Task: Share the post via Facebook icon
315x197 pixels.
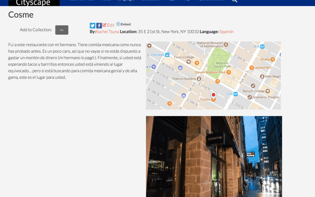Action: (99, 25)
